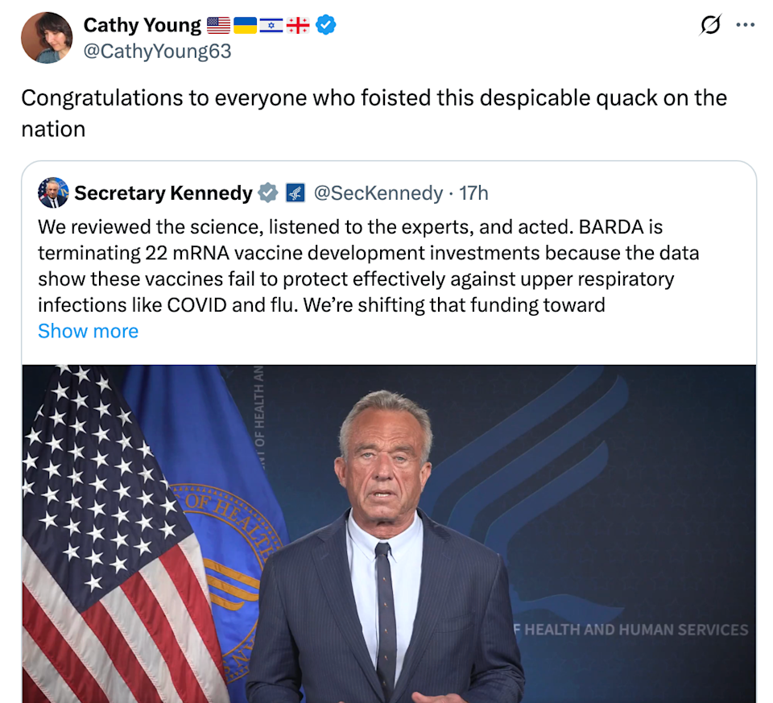This screenshot has width=773, height=703.
Task: Open the Grok actions icon
Action: click(x=710, y=26)
